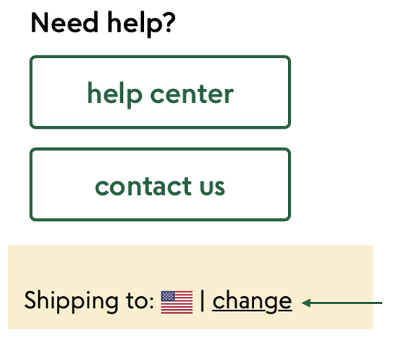Click the left-pointing green arrowhead
Image resolution: width=403 pixels, height=338 pixels.
[307, 303]
